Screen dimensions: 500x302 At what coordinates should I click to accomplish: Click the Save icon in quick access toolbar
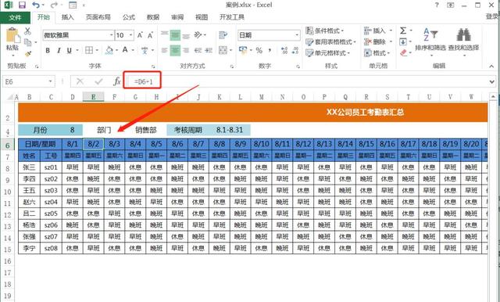[22, 5]
